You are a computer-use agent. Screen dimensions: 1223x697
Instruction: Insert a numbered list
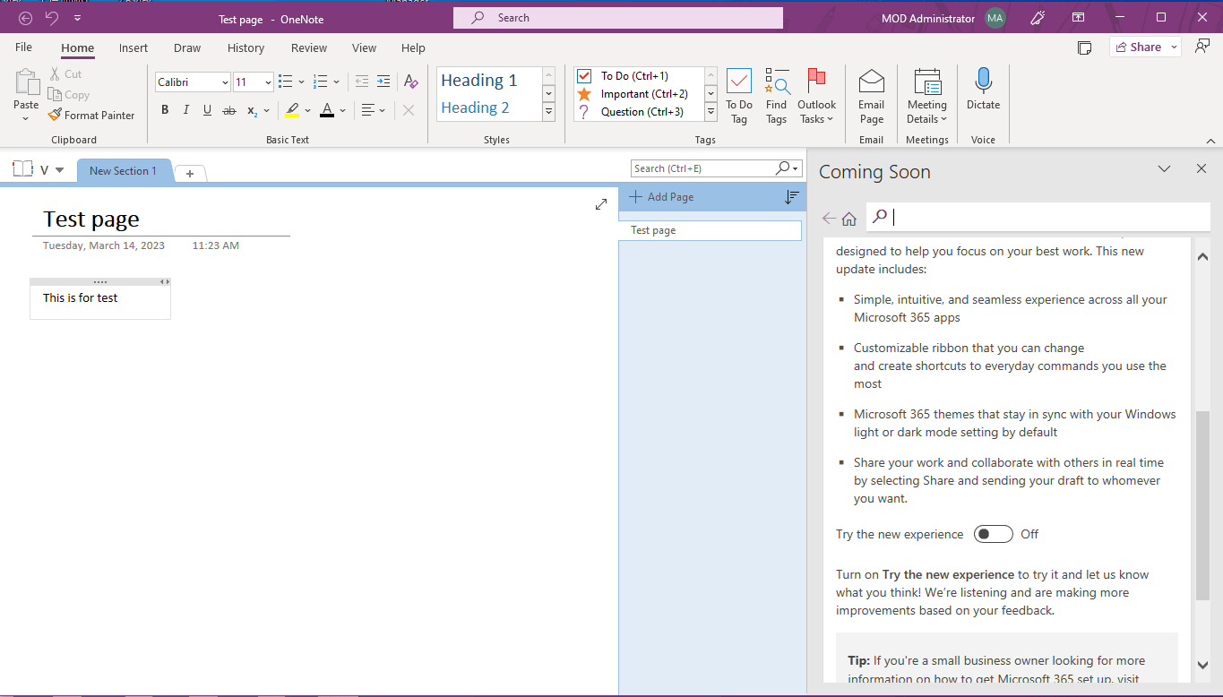click(x=321, y=82)
